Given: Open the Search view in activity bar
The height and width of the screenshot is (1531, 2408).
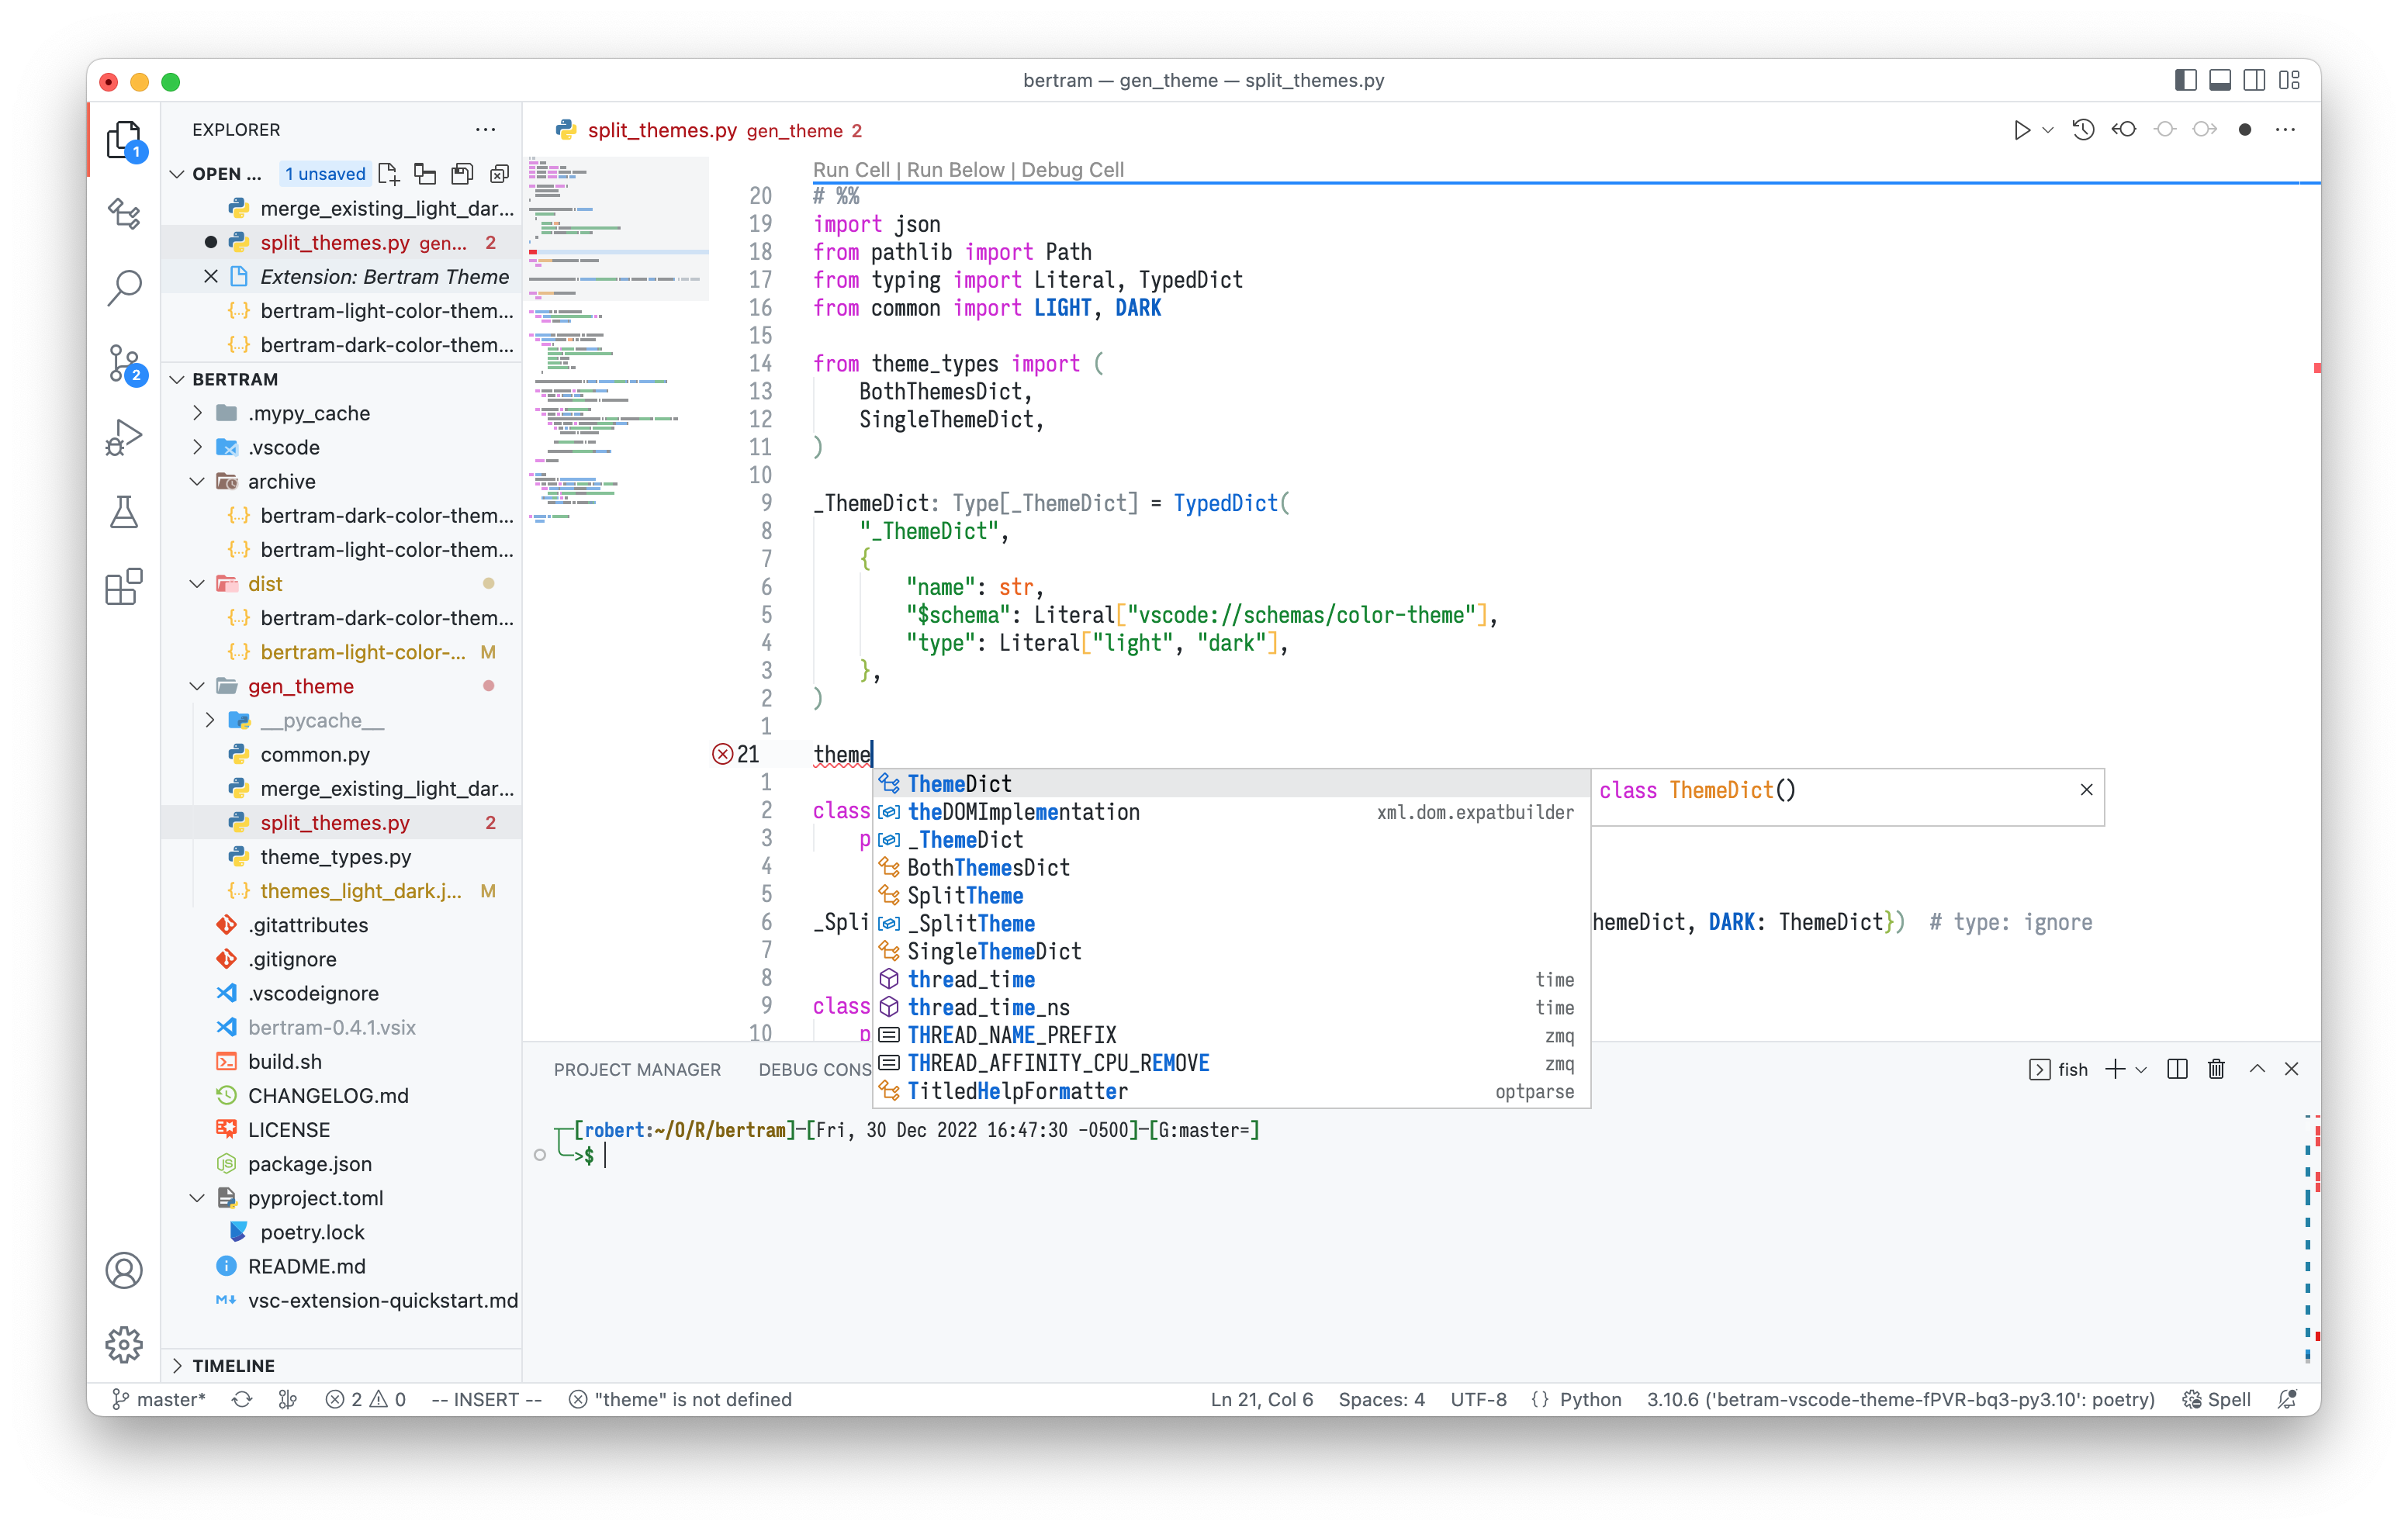Looking at the screenshot, I should point(124,287).
